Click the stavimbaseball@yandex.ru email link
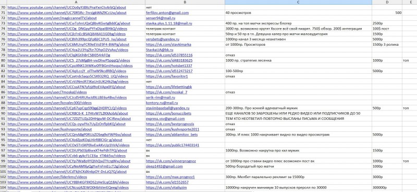 click(167, 108)
